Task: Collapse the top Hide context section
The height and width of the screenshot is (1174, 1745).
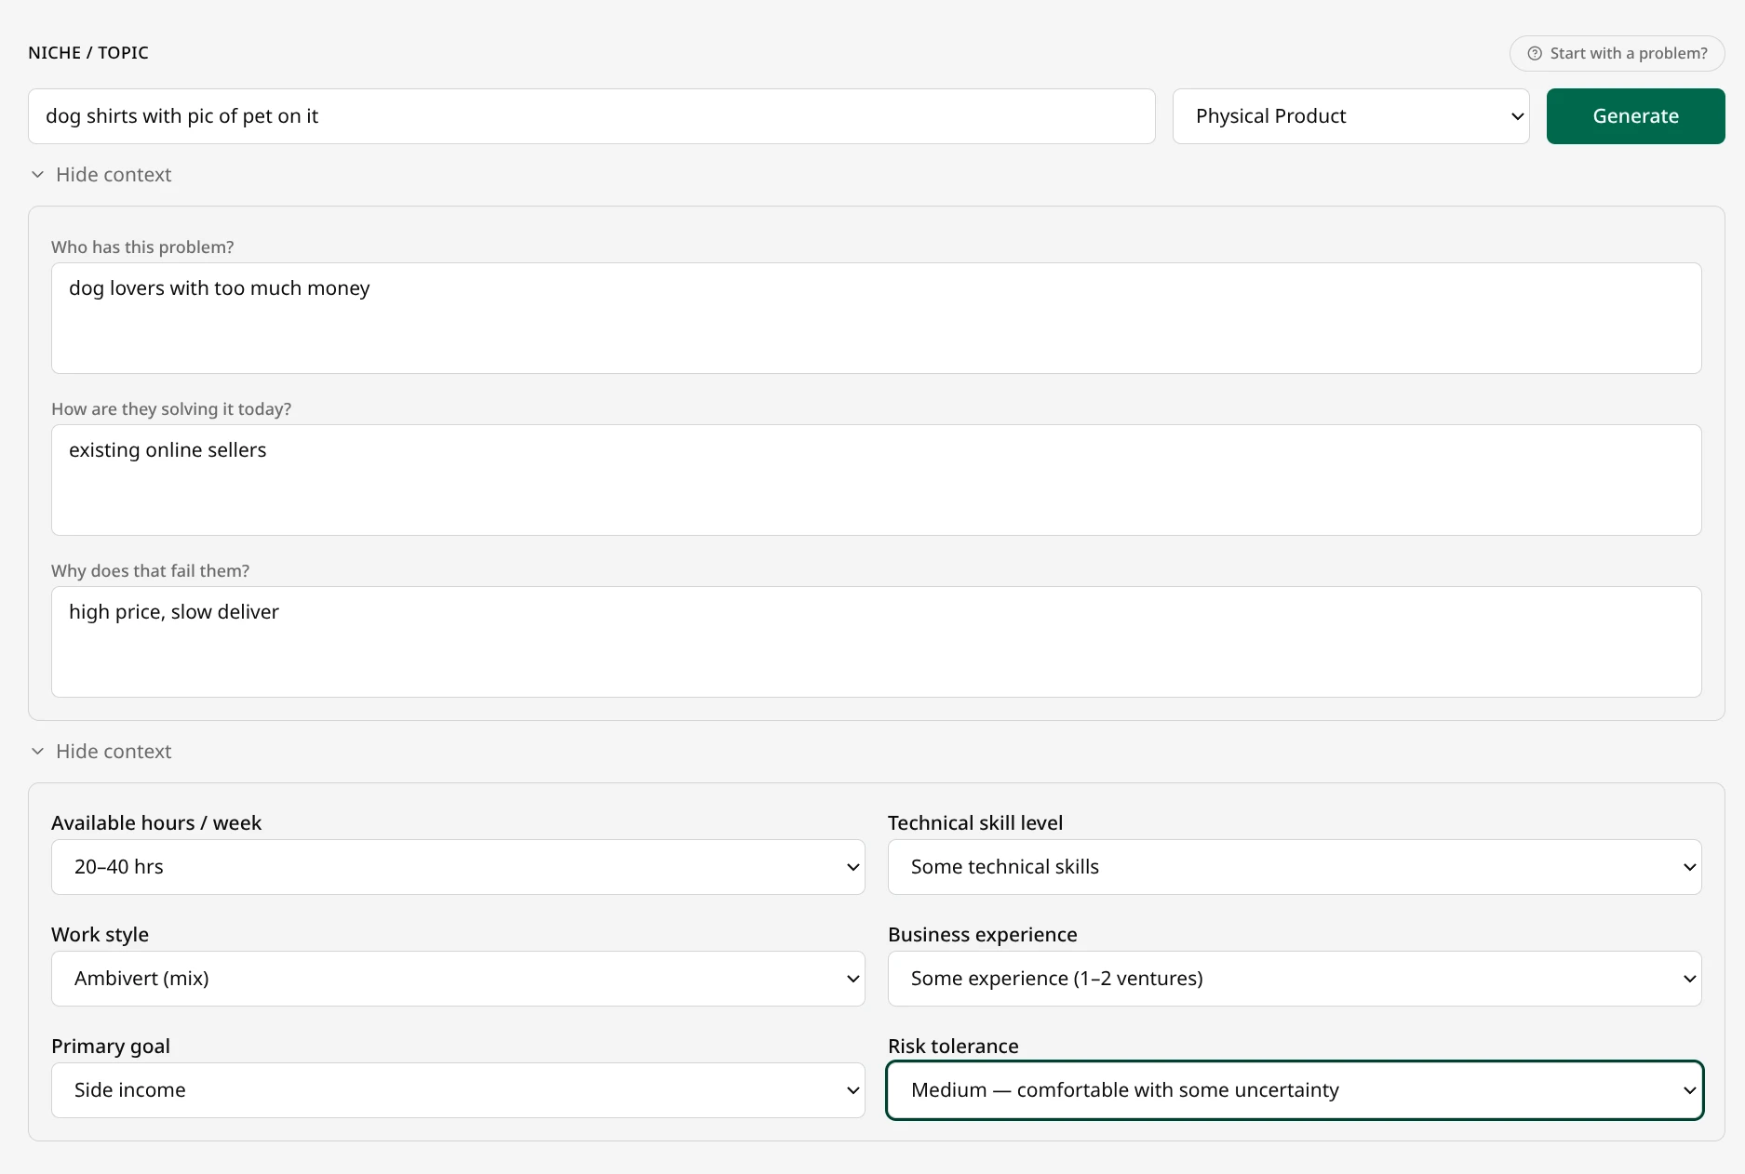Action: click(101, 175)
